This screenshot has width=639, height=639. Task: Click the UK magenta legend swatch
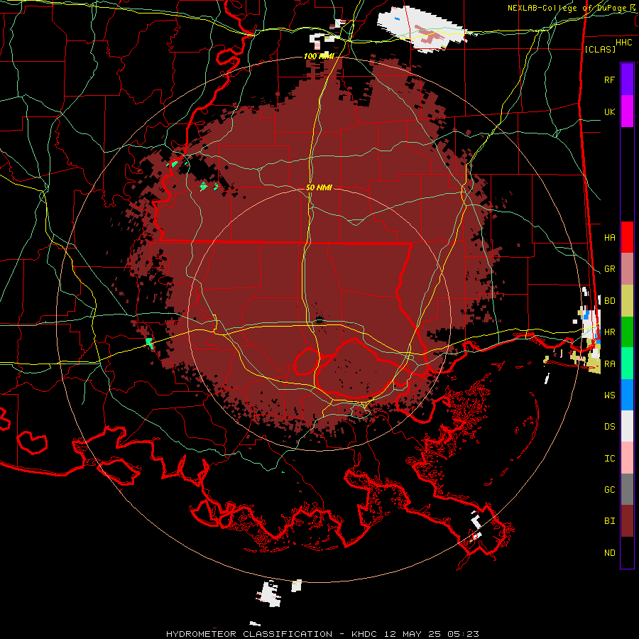[627, 111]
